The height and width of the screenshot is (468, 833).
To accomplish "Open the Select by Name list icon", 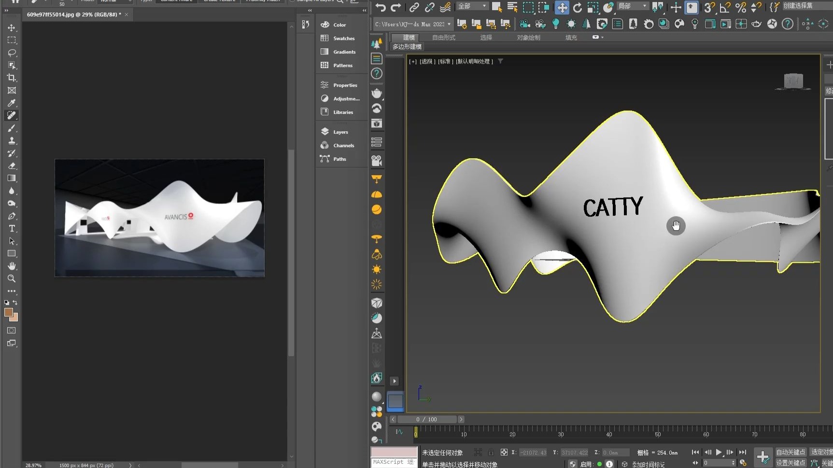I will click(x=512, y=7).
